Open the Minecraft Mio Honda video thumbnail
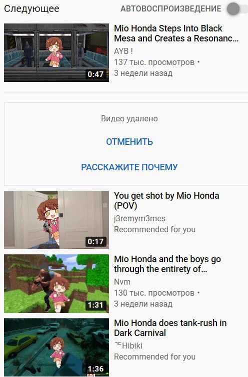 pyautogui.click(x=56, y=284)
